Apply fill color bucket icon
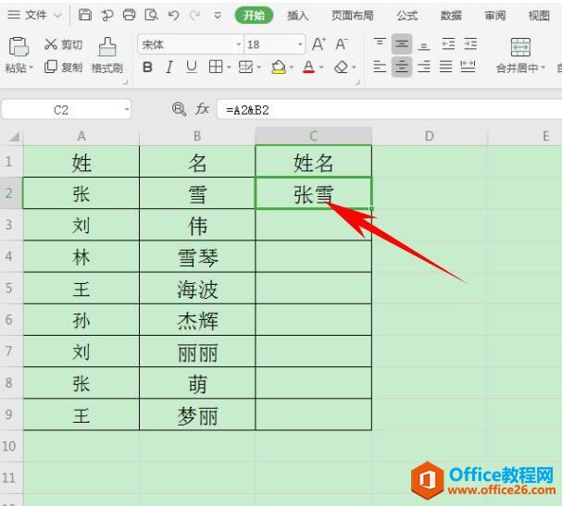The width and height of the screenshot is (562, 506). [x=279, y=67]
